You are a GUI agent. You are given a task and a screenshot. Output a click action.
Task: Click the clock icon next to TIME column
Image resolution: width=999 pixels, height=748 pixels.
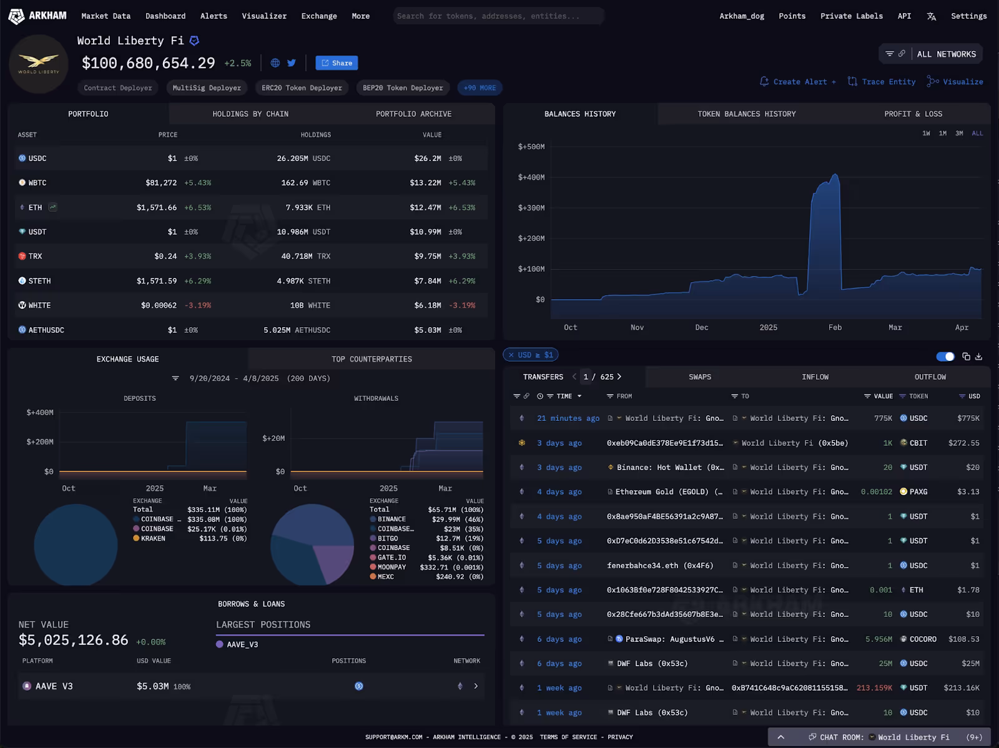click(540, 396)
